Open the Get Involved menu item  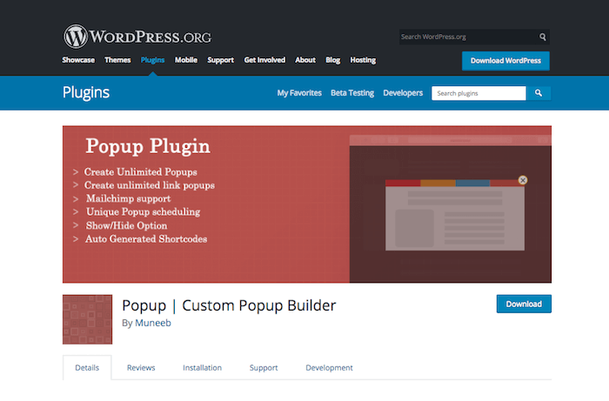pos(264,60)
